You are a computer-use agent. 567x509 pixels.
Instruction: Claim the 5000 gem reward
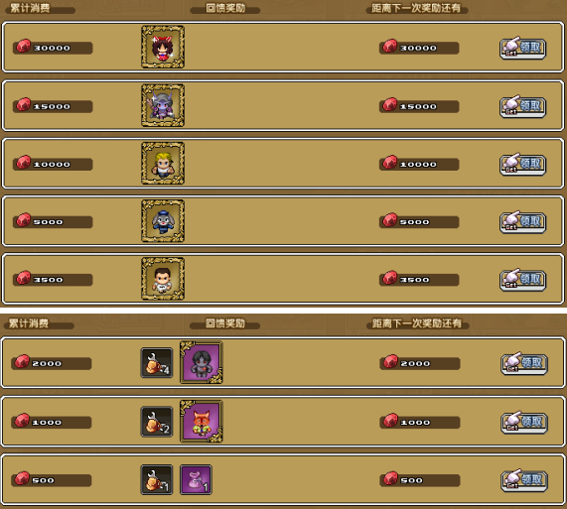tap(523, 222)
